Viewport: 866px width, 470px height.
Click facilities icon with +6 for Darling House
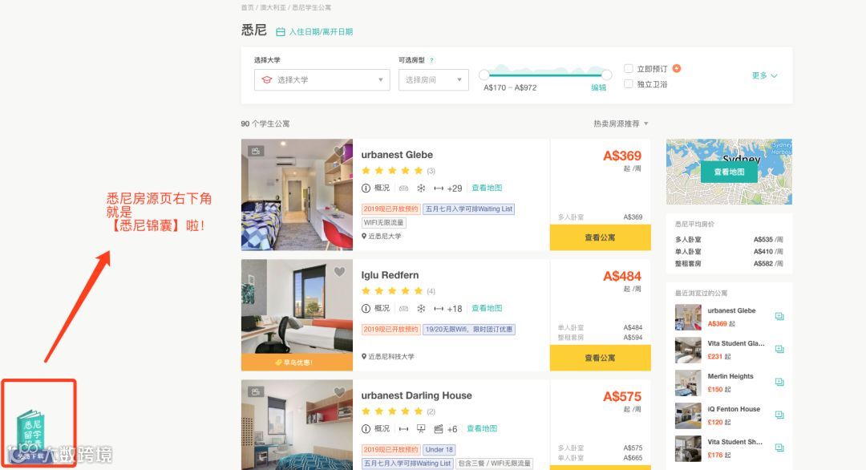coord(439,429)
